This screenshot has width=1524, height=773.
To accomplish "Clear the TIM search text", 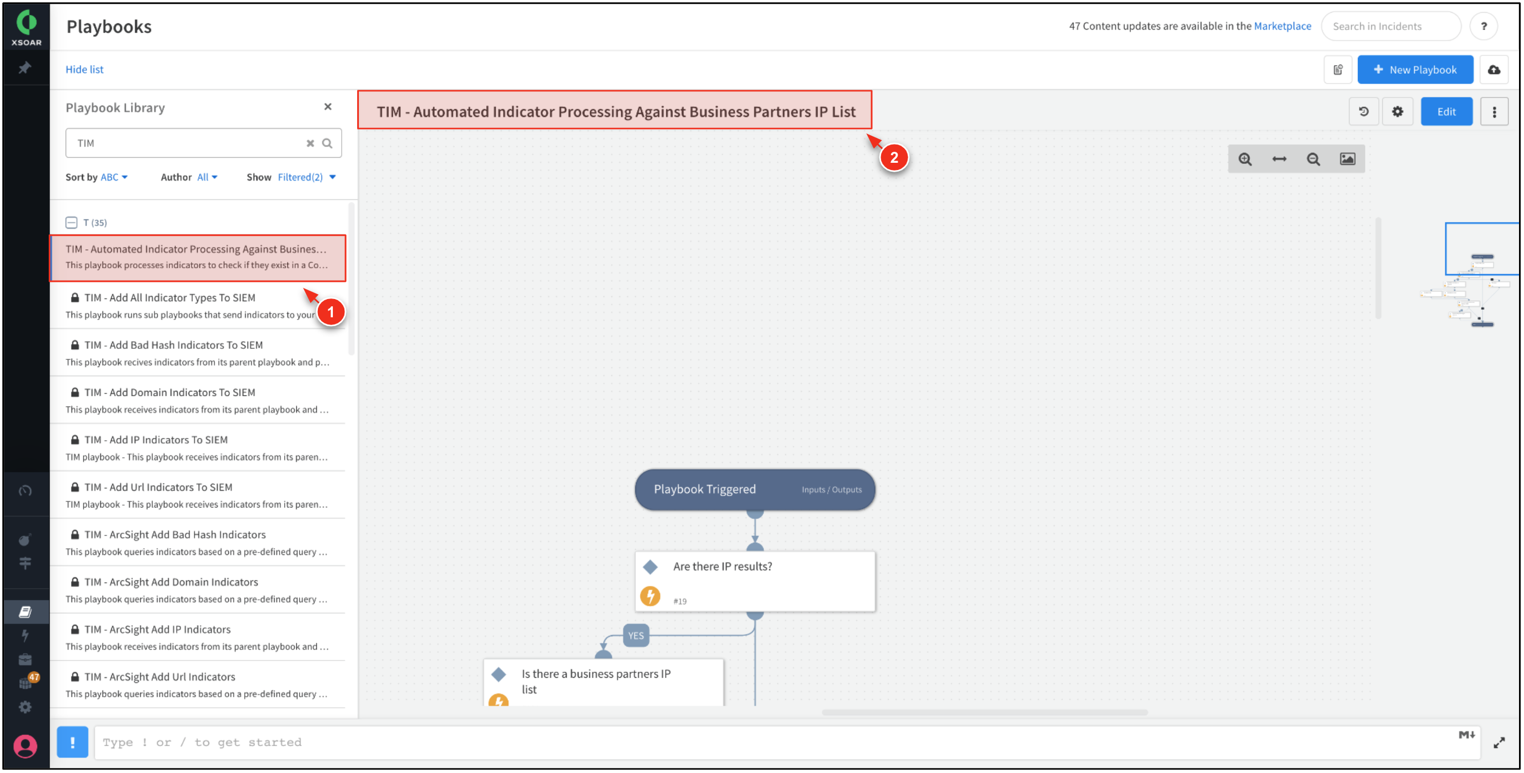I will [x=310, y=143].
